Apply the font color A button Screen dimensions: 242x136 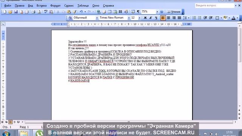234,18
